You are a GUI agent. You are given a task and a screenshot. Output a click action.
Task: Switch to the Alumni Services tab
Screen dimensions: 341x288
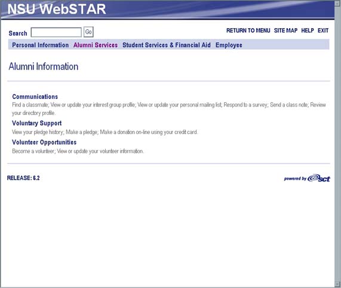96,45
